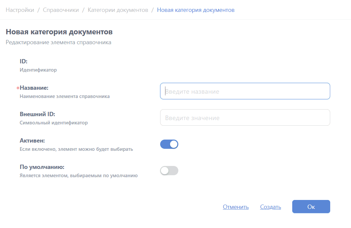Click the Отменить link
The image size is (351, 228).
(x=235, y=207)
